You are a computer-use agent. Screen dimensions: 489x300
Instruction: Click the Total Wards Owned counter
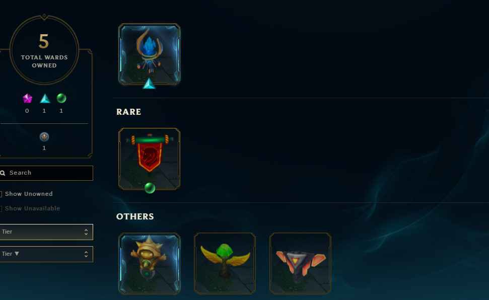tap(44, 50)
